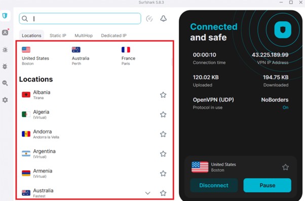Click 120.02 KB Uploaded value
This screenshot has height=201, width=305.
(206, 77)
